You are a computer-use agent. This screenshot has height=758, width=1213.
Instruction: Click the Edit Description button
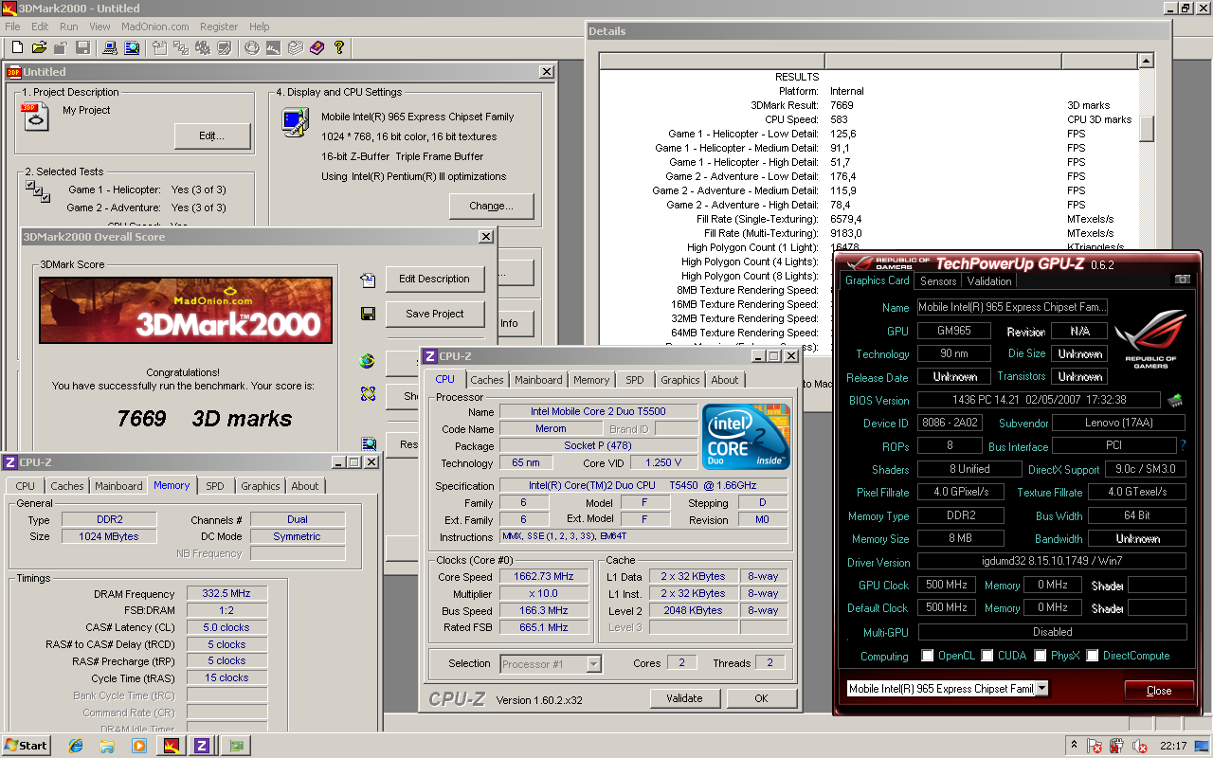tap(434, 280)
